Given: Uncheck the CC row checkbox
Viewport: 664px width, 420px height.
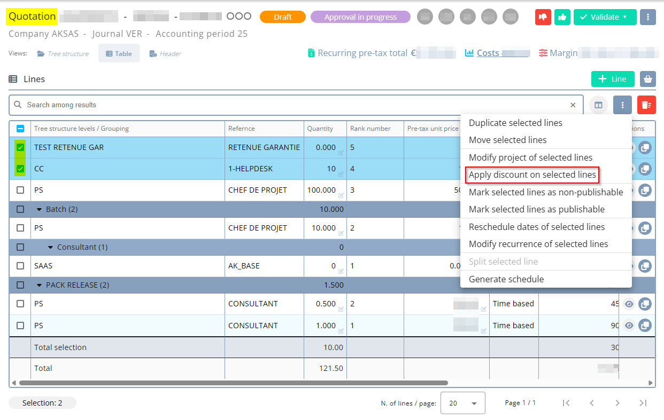Looking at the screenshot, I should [x=20, y=169].
